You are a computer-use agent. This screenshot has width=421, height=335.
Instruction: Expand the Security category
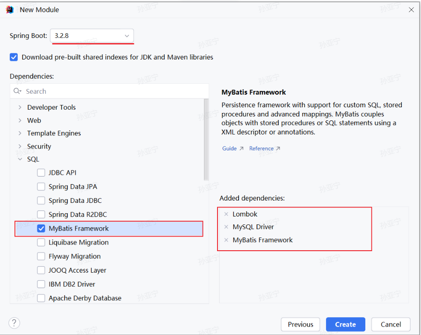(20, 146)
